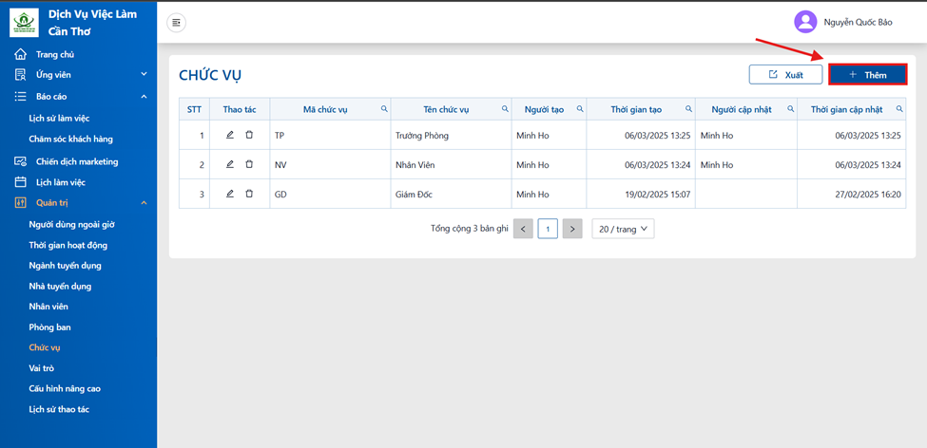
Task: Click the Xuất export button
Action: [x=785, y=75]
